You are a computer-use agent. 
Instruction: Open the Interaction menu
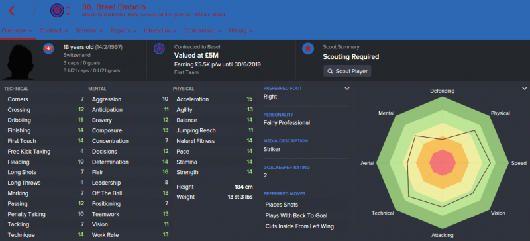160,30
